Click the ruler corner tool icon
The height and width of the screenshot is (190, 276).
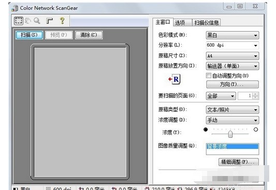coord(49,21)
